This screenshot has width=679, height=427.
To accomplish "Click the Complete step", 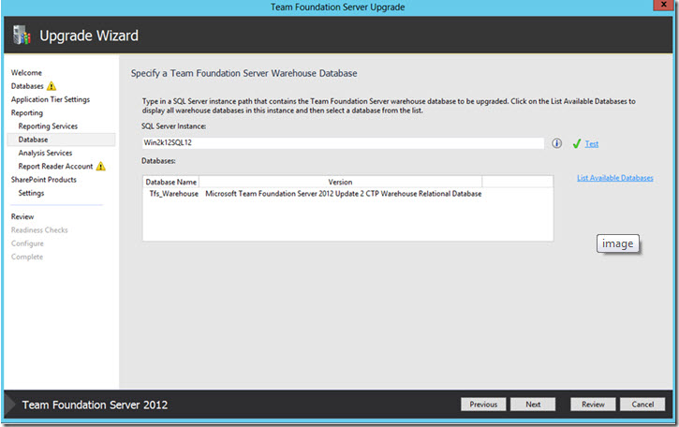I will click(27, 257).
